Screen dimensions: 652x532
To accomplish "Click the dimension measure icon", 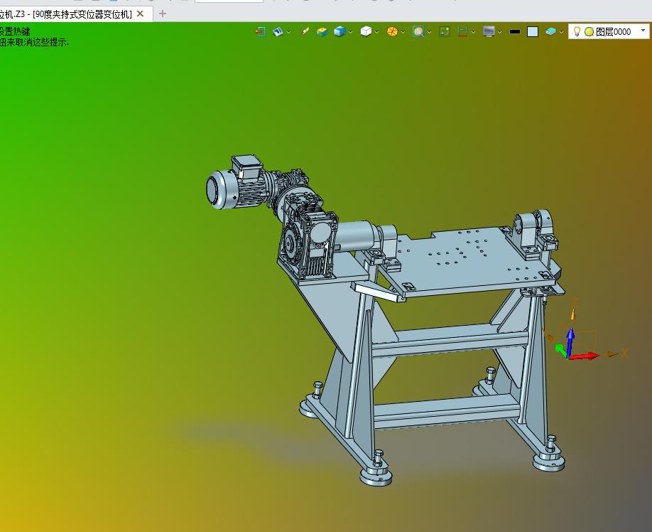I will (463, 31).
